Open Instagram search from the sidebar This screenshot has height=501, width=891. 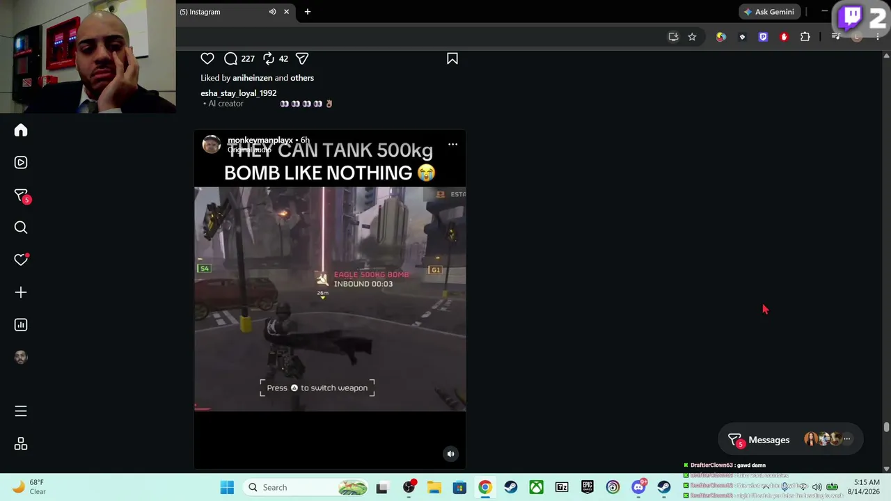[21, 228]
